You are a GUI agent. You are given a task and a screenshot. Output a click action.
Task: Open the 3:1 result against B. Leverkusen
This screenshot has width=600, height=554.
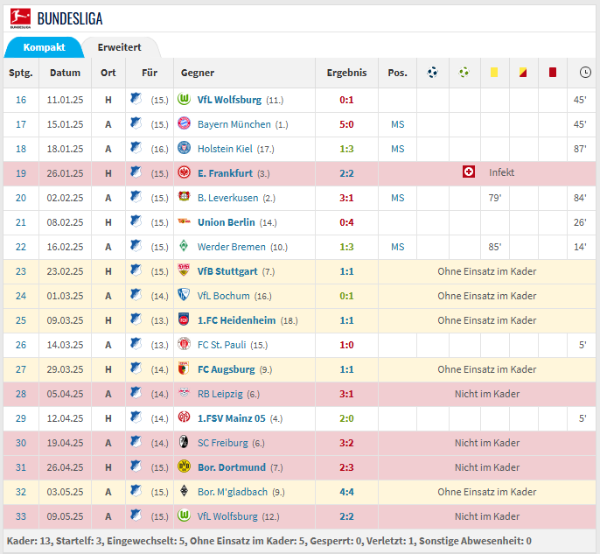tap(346, 198)
